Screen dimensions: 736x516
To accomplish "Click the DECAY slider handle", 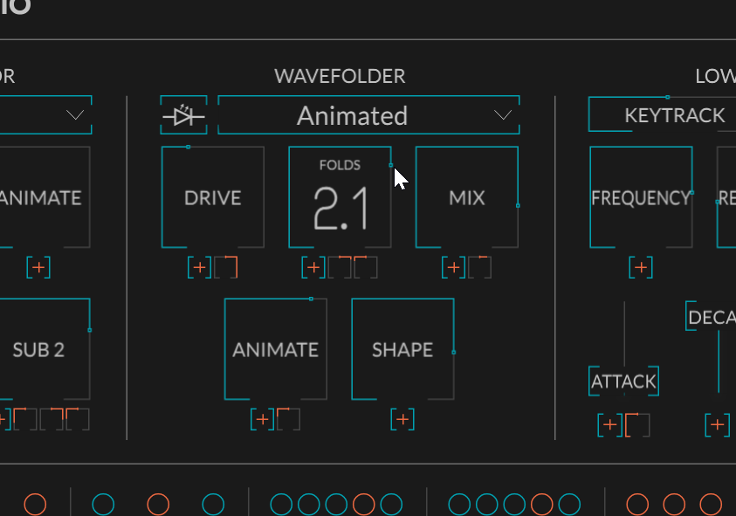I will click(711, 316).
